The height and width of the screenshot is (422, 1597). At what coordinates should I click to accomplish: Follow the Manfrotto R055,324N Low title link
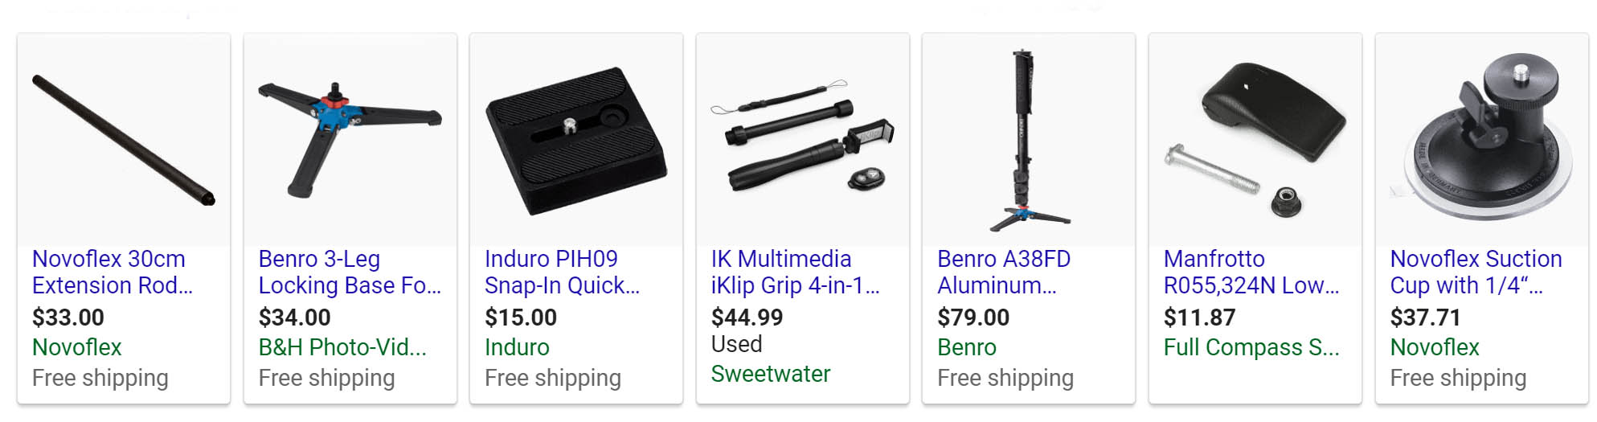tap(1251, 272)
